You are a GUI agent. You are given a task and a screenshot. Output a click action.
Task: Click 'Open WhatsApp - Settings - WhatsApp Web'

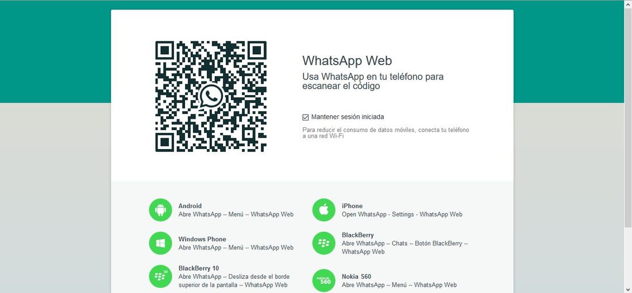402,214
